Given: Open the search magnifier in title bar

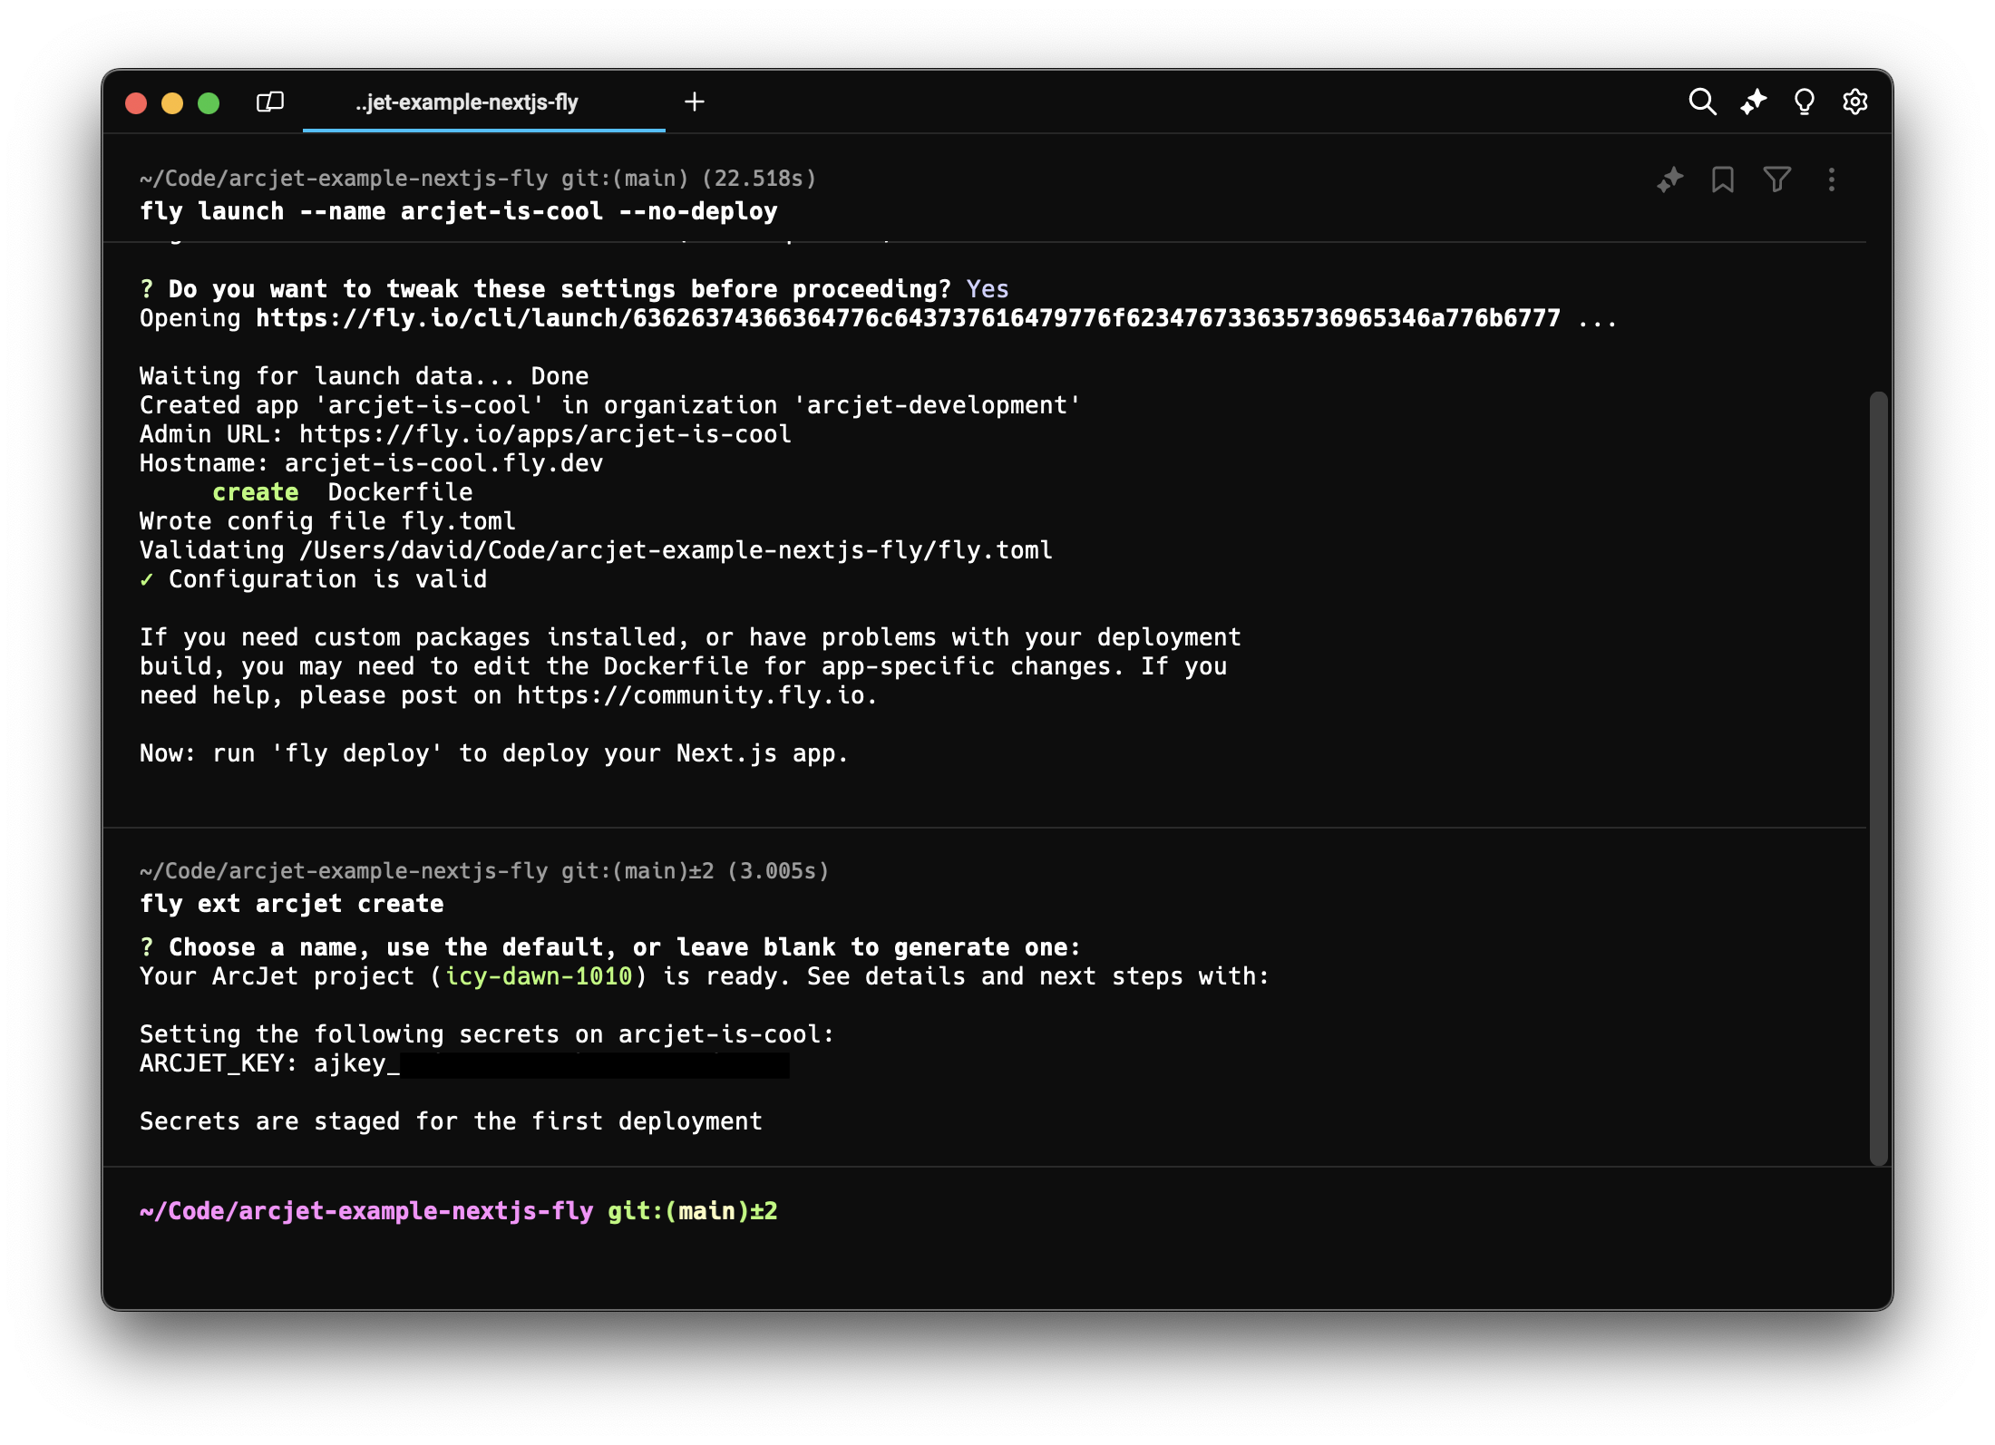Looking at the screenshot, I should point(1702,102).
